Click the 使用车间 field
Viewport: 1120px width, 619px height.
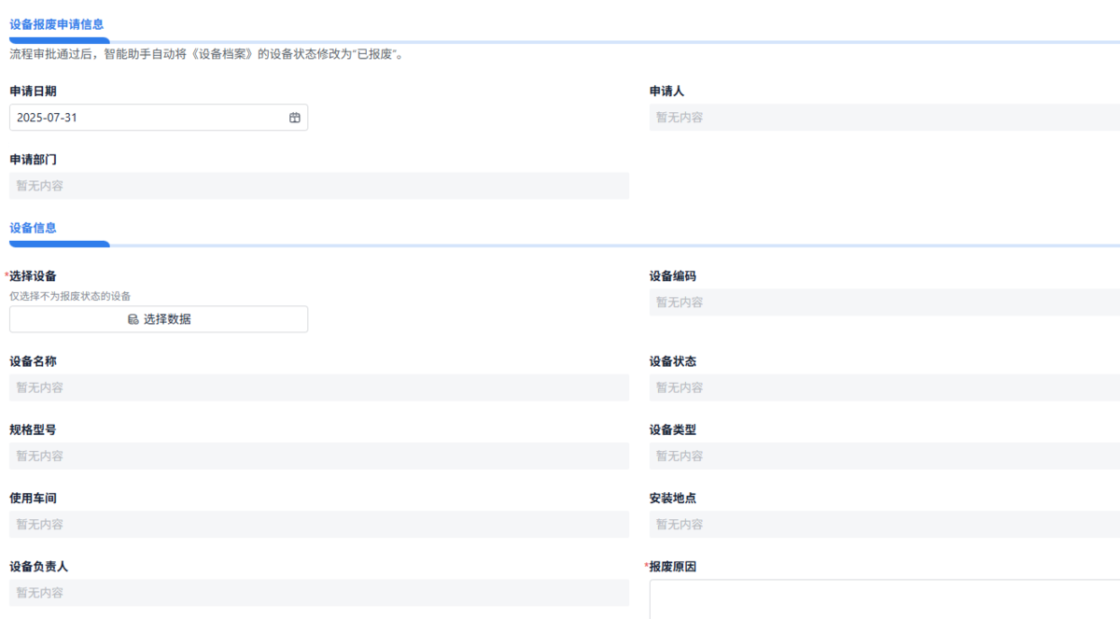317,524
